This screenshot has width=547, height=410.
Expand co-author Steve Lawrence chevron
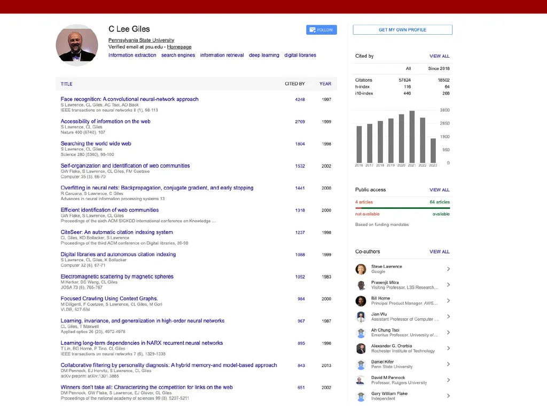point(448,269)
